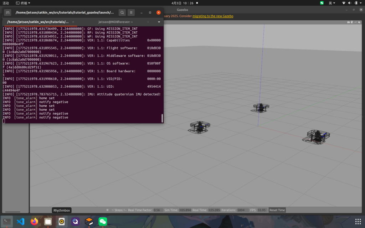The image size is (365, 228).
Task: Launch Visual Studio Code from the dock
Action: coord(21,222)
